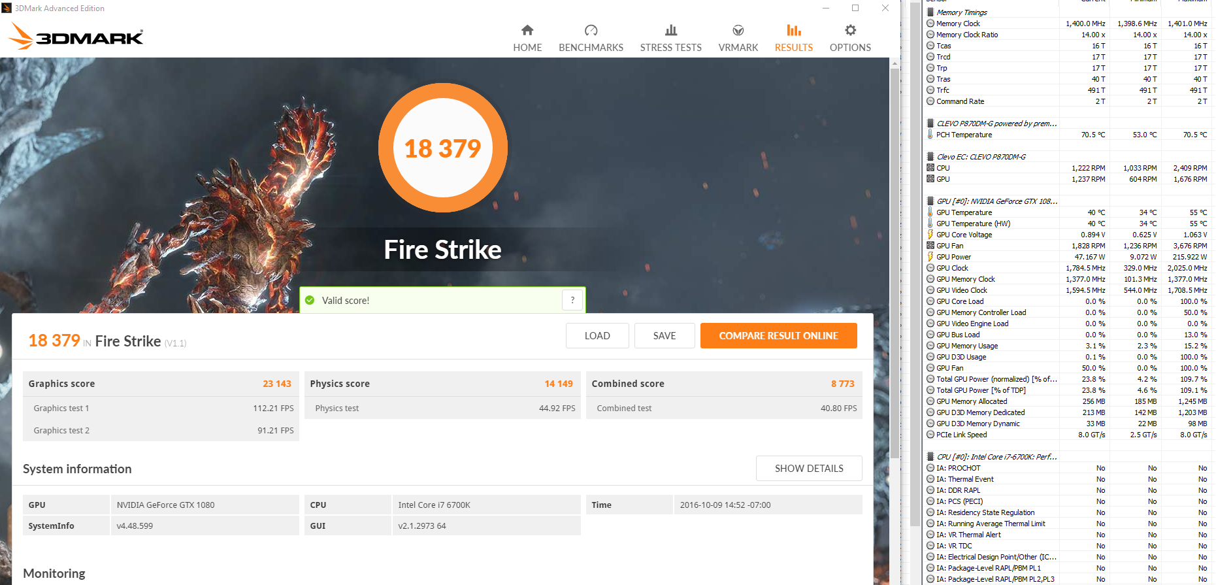Click the Combined score value 8 773

(843, 384)
